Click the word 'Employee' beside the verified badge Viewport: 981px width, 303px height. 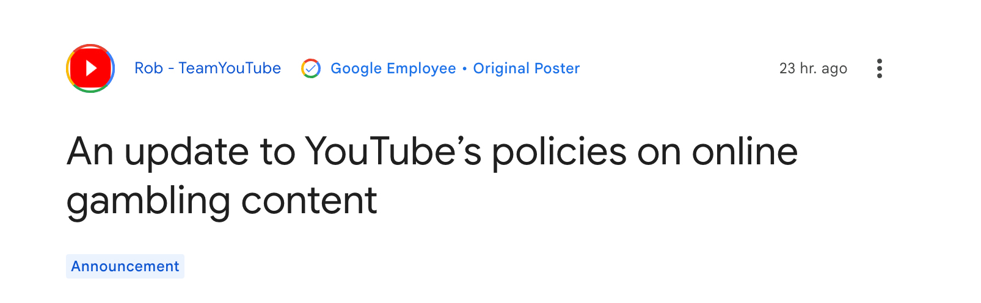pos(421,68)
